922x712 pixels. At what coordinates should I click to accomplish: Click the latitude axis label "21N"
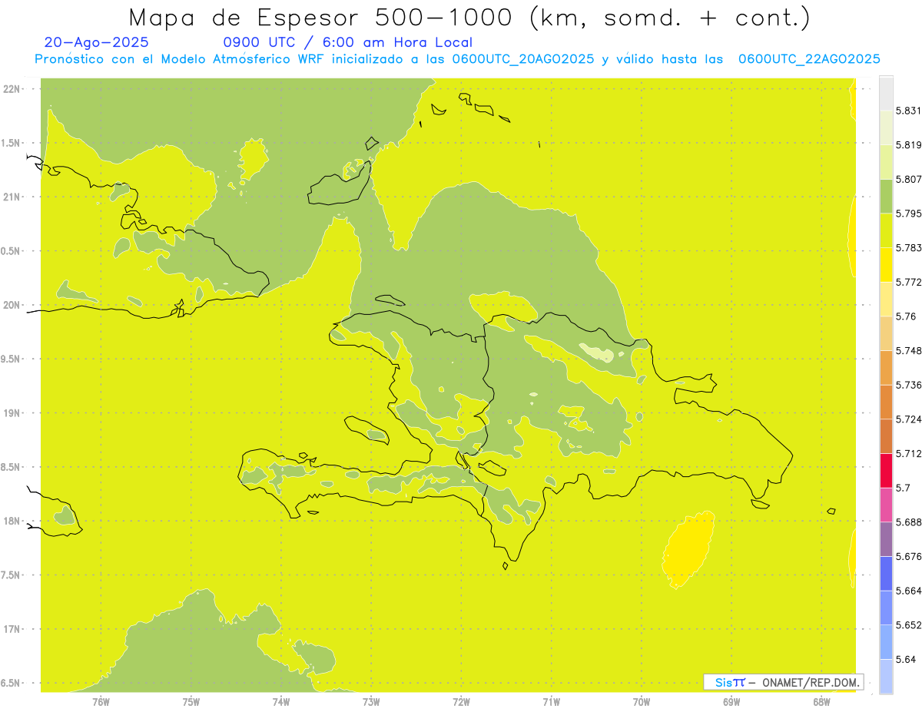pos(10,197)
